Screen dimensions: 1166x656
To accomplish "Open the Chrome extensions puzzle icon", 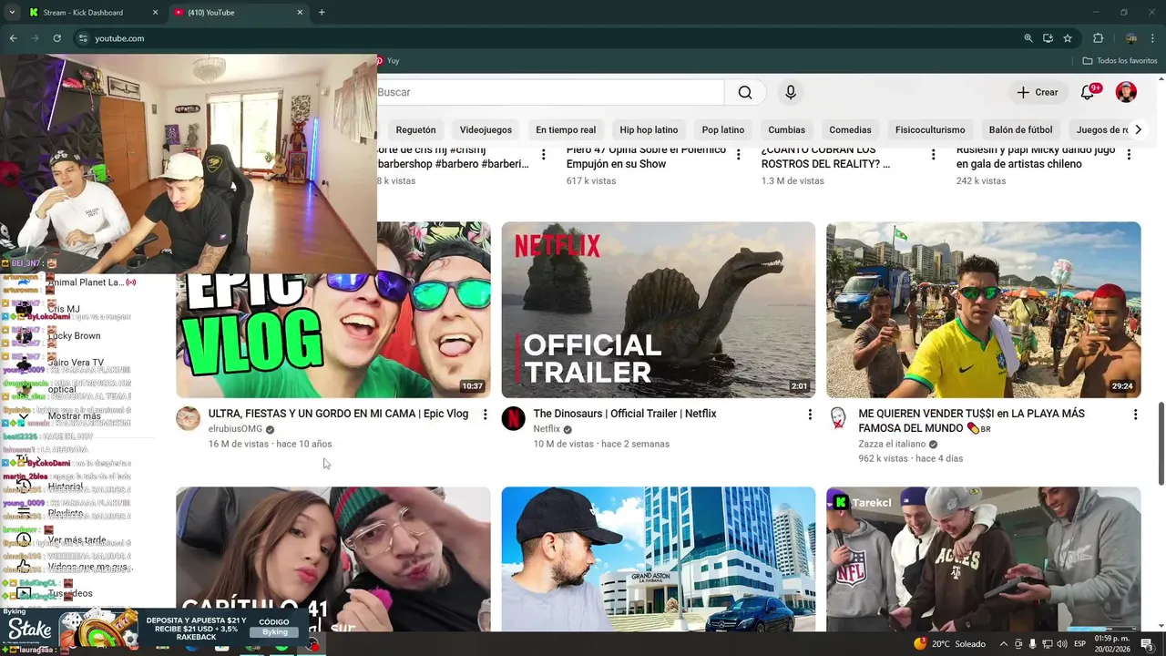I will coord(1098,38).
